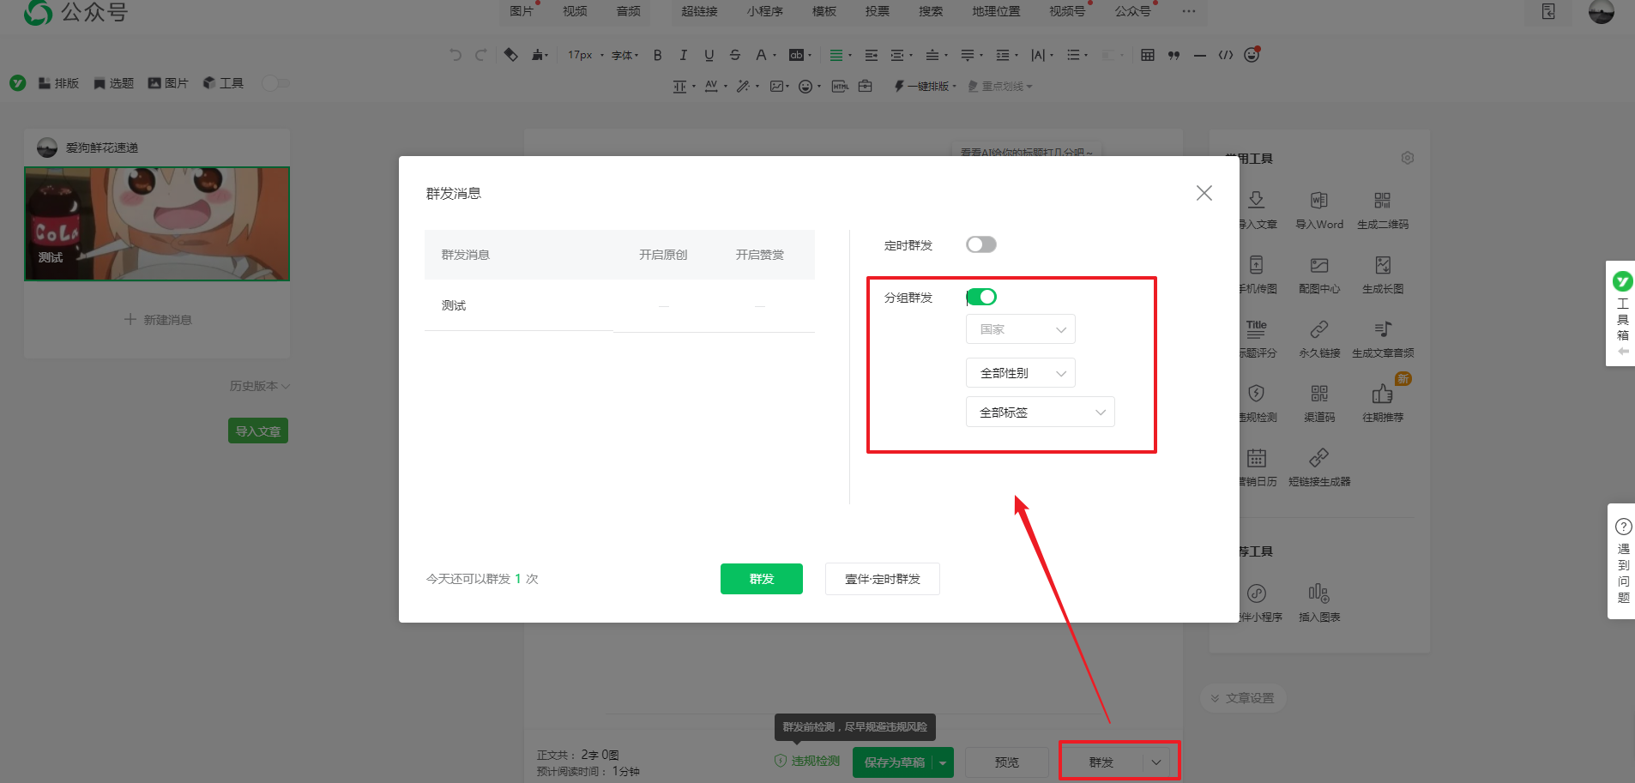This screenshot has height=783, width=1635.
Task: Toggle italic formatting
Action: 683,55
